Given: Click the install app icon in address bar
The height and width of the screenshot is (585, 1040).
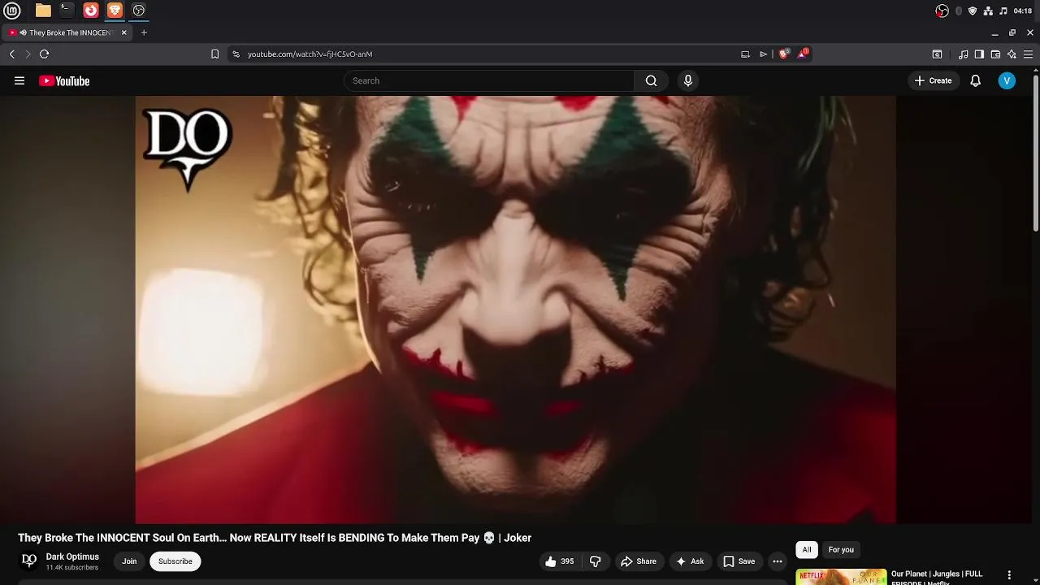Looking at the screenshot, I should click(x=745, y=54).
